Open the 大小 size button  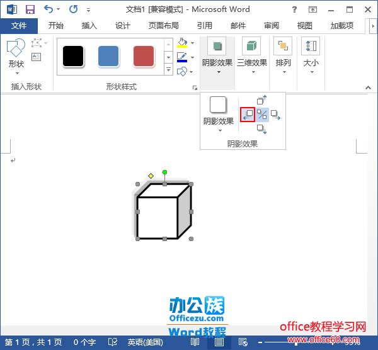pos(311,56)
